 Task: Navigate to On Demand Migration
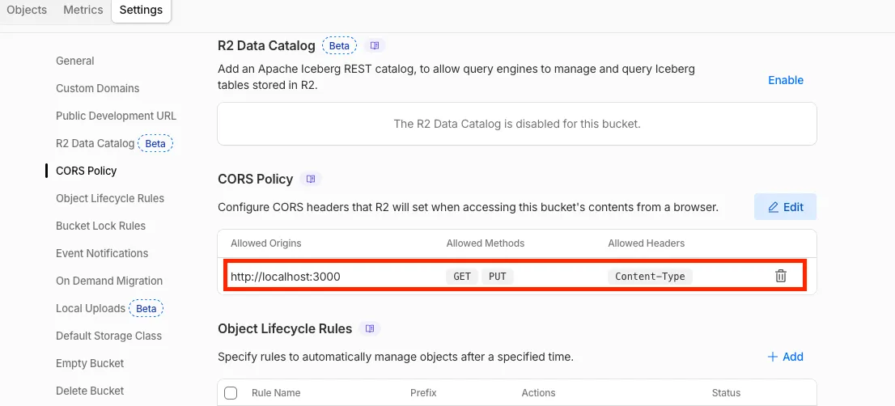pyautogui.click(x=109, y=281)
